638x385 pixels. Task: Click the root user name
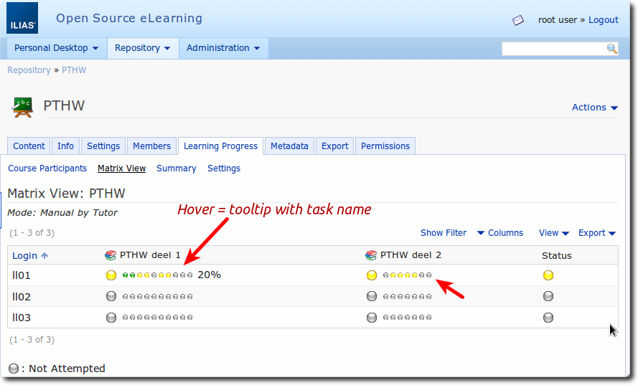pos(558,20)
